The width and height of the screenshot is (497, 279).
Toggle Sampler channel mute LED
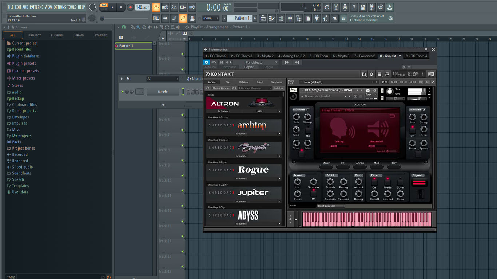tap(122, 92)
